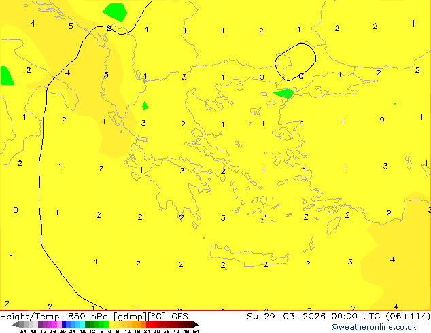Image resolution: width=431 pixels, height=333 pixels.
Task: Click the [°C] unit label
Action: point(157,317)
